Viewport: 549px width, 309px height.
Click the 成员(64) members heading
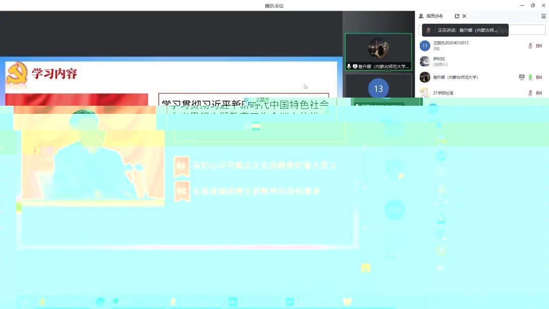[434, 16]
